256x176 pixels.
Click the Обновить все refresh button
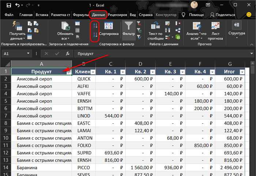pyautogui.click(x=65, y=31)
